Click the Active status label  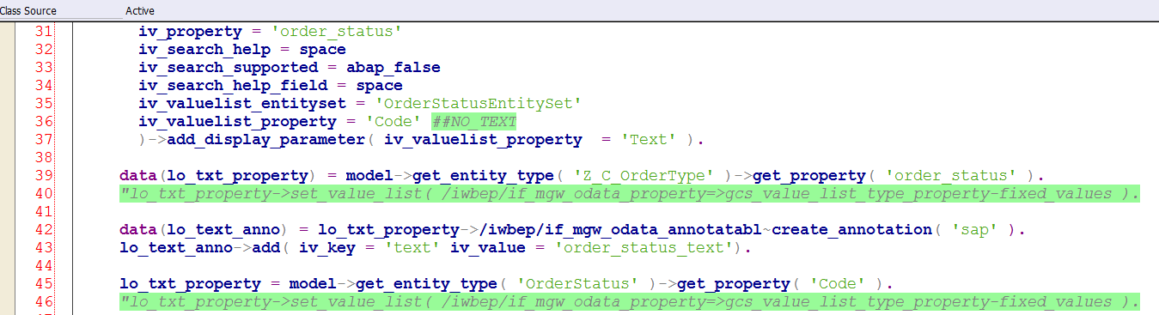pos(140,10)
